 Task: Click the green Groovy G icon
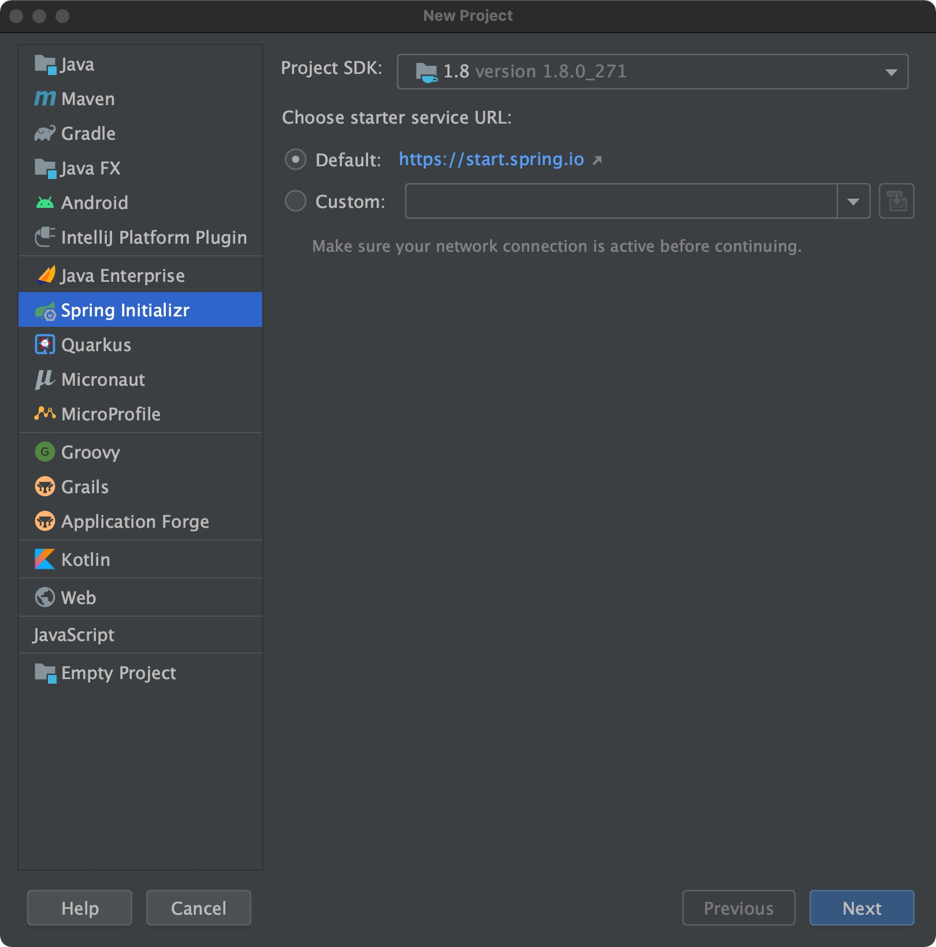pyautogui.click(x=45, y=452)
